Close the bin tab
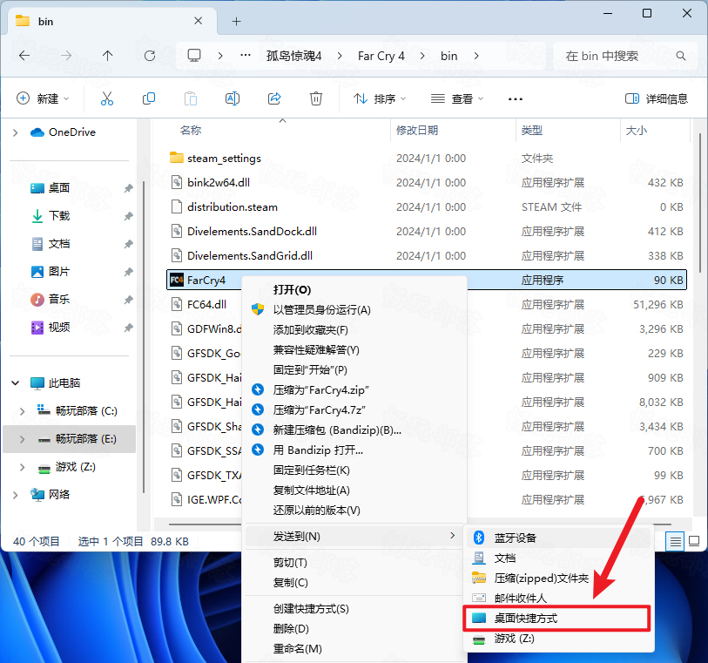The width and height of the screenshot is (708, 663). point(198,21)
